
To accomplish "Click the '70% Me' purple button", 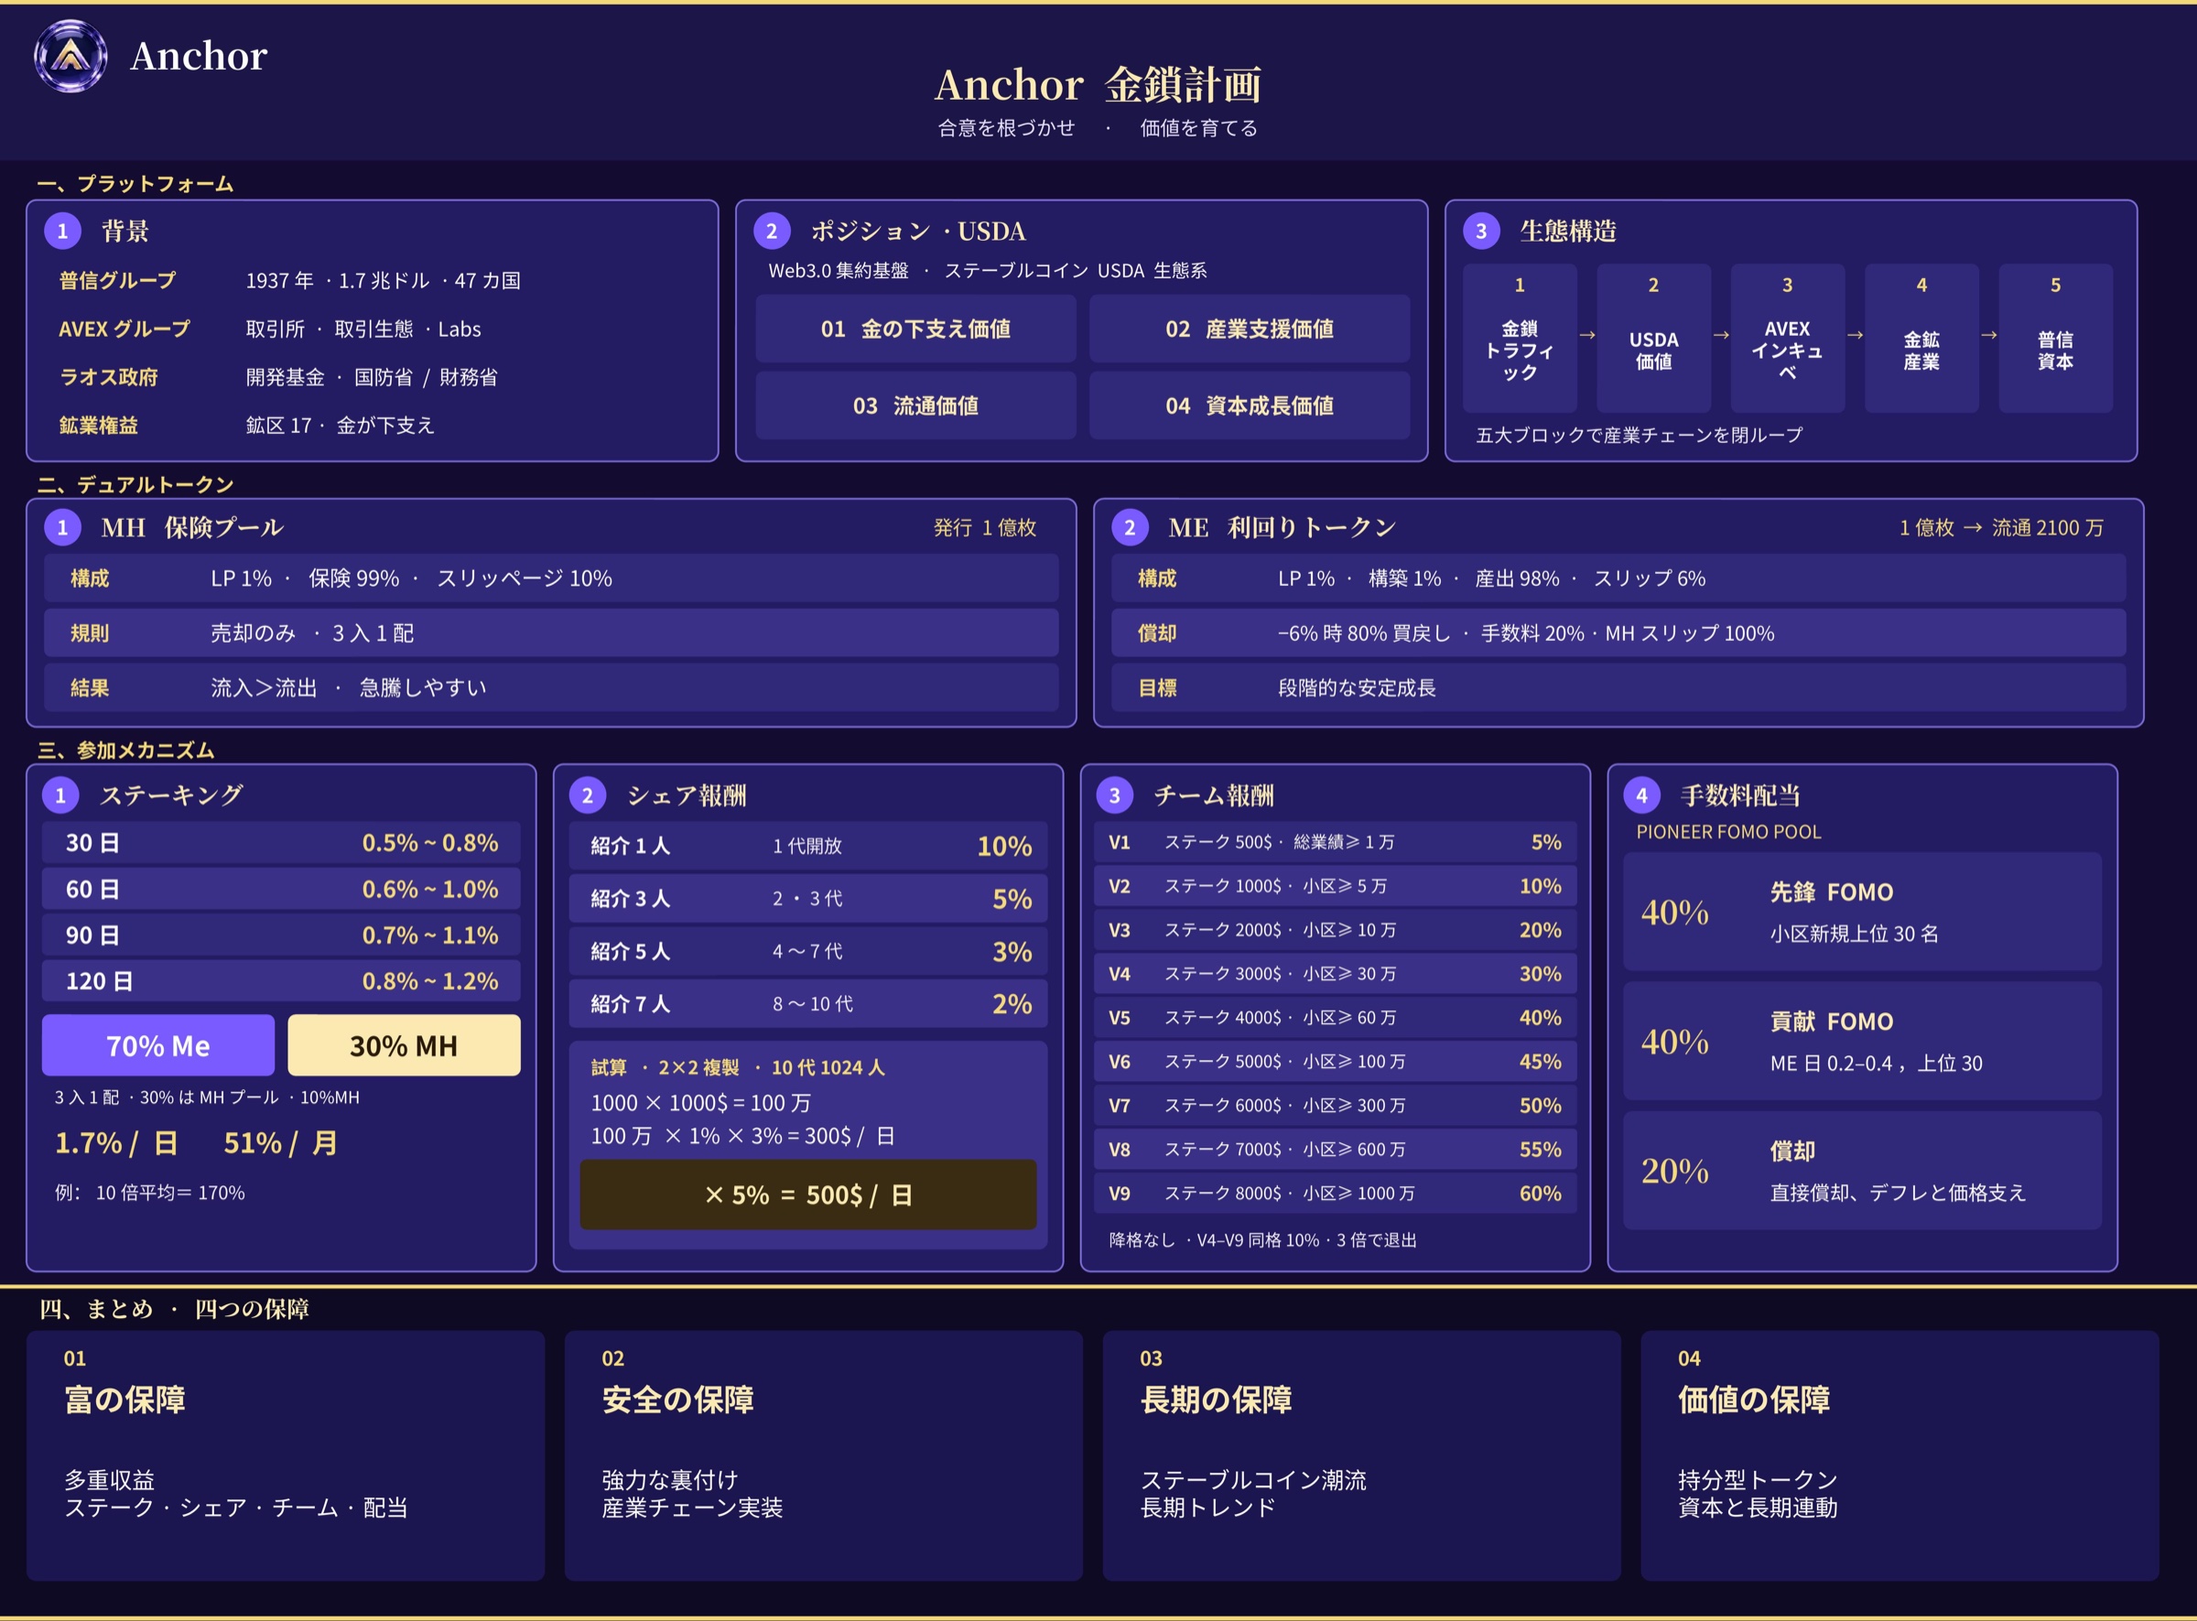I will [158, 1045].
